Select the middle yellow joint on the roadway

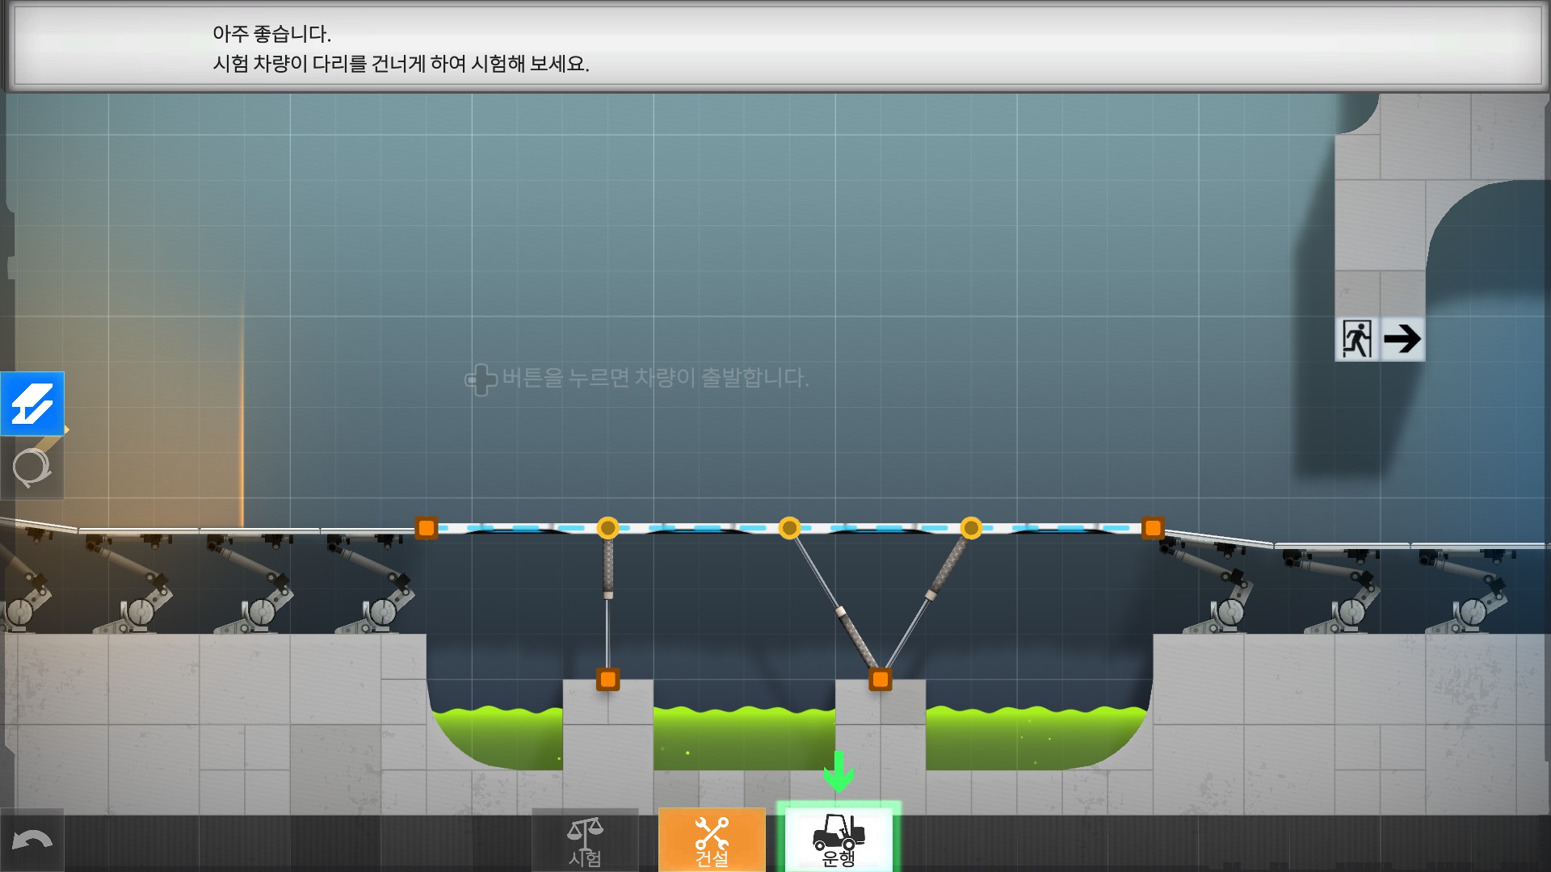[x=789, y=528]
